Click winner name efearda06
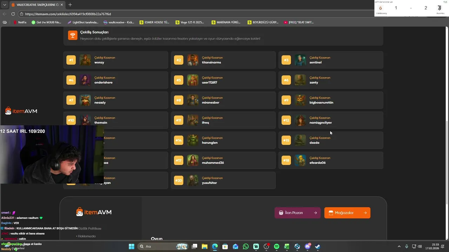This screenshot has height=252, width=449. tap(317, 163)
